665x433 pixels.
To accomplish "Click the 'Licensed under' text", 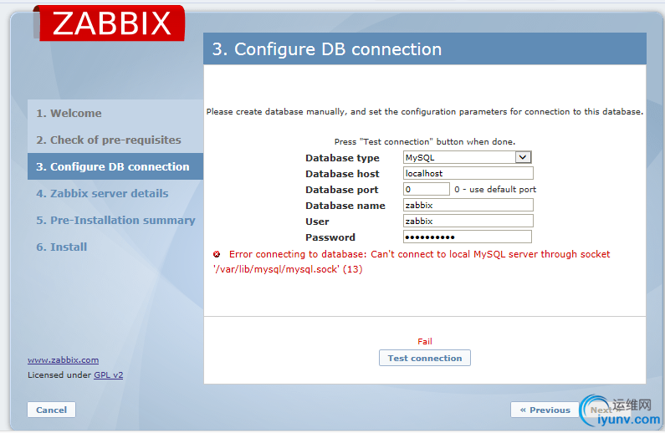I will click(x=59, y=375).
